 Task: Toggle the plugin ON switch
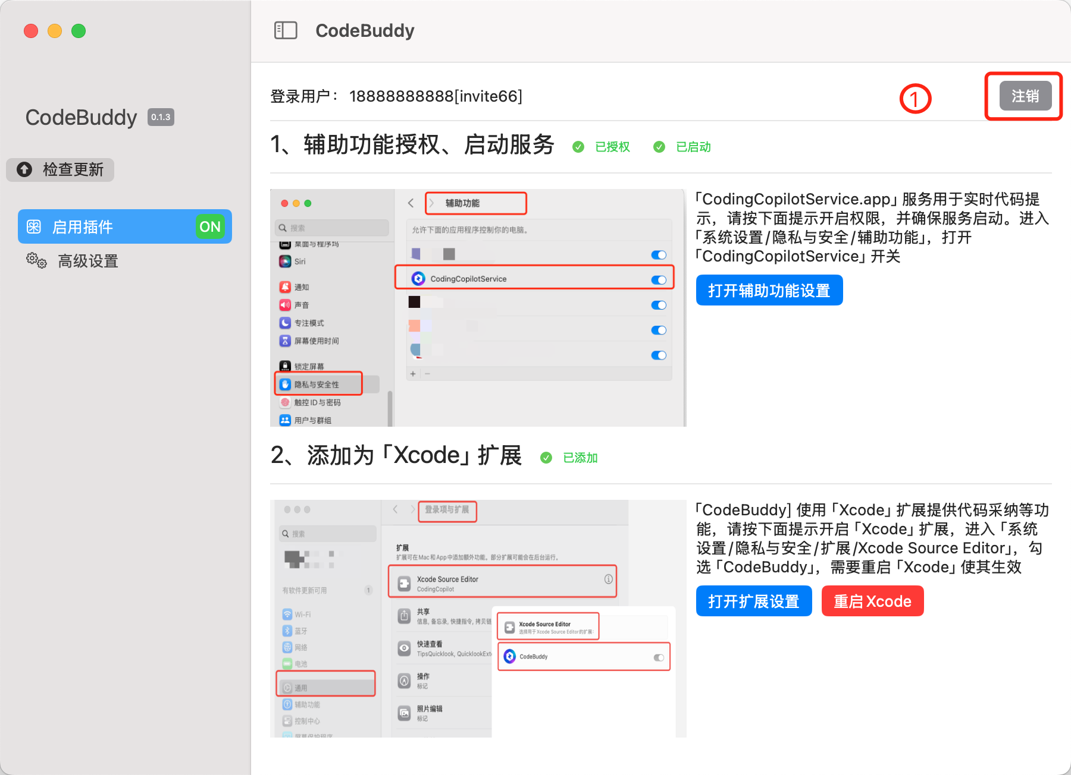pos(210,227)
